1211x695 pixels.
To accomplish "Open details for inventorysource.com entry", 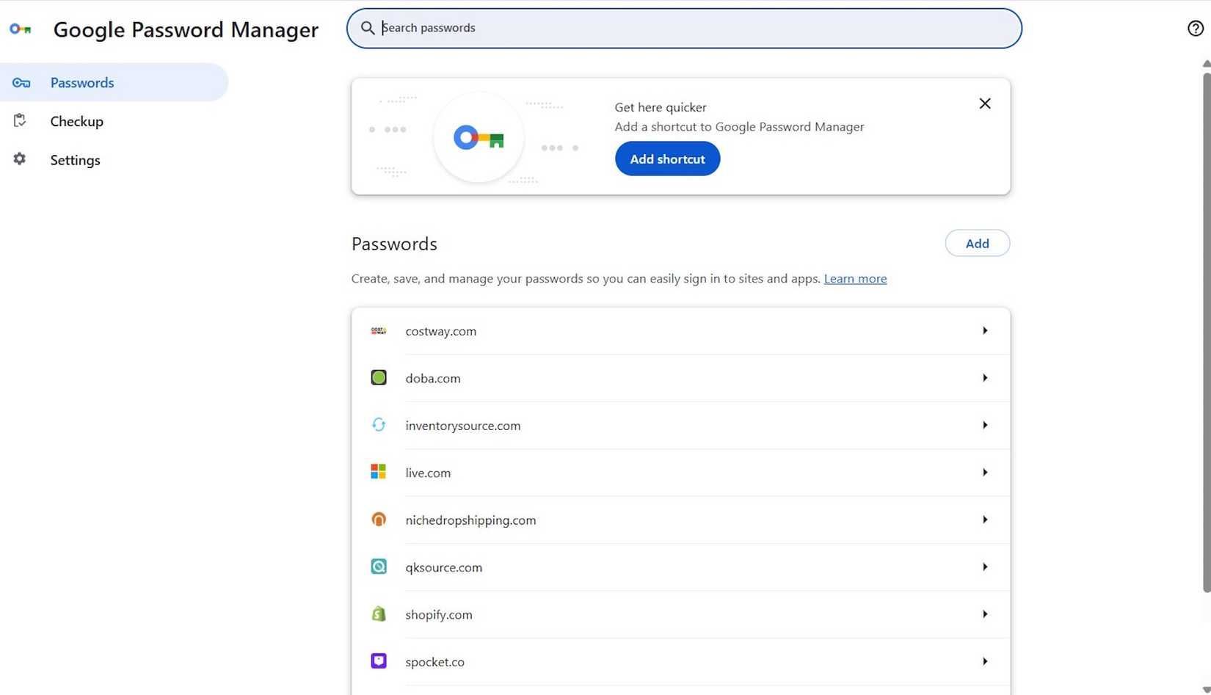I will 985,425.
